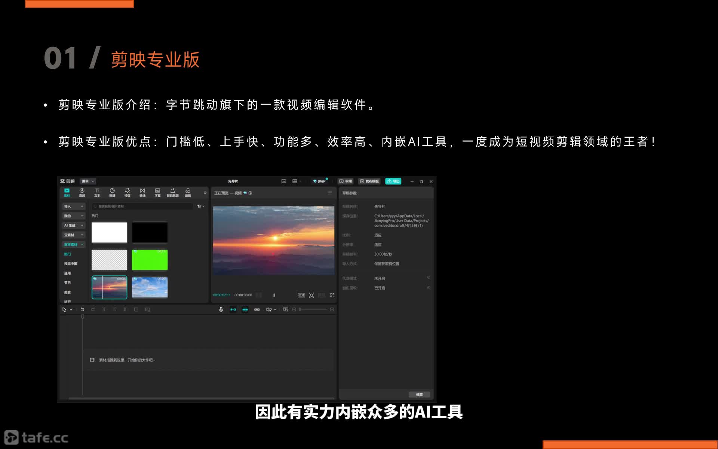The image size is (718, 449).
Task: Click the SVIP membership button
Action: (320, 181)
